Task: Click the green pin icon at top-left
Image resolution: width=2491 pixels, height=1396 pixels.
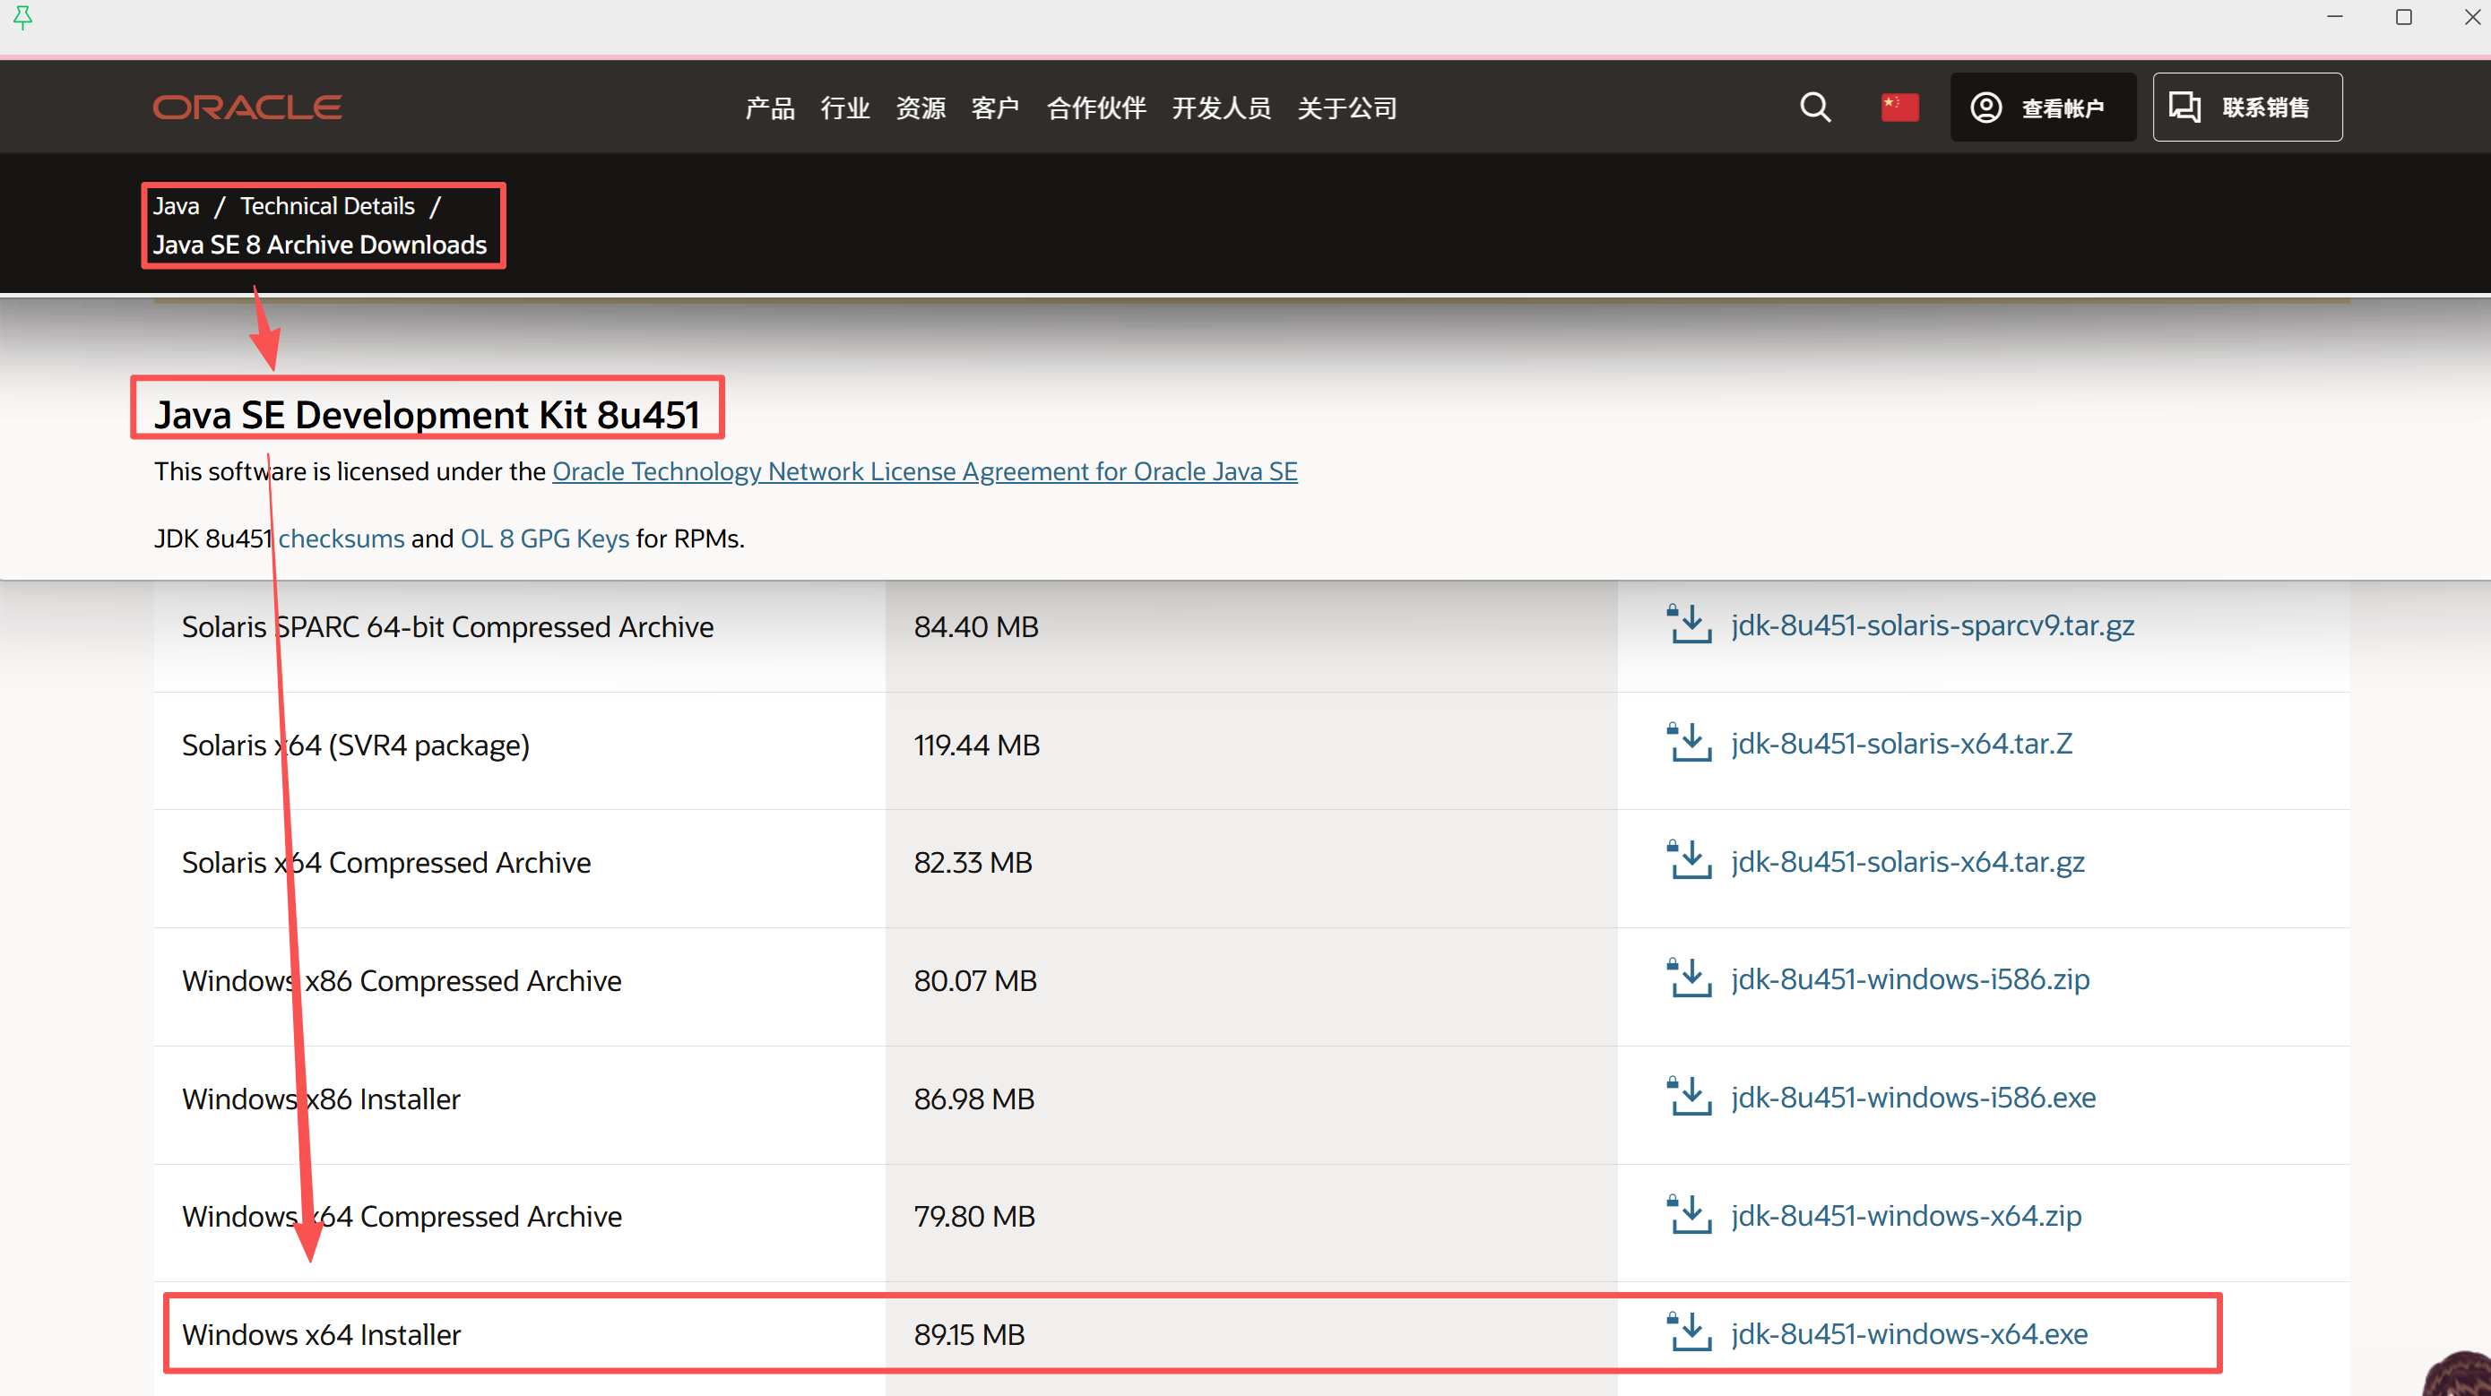Action: click(23, 17)
